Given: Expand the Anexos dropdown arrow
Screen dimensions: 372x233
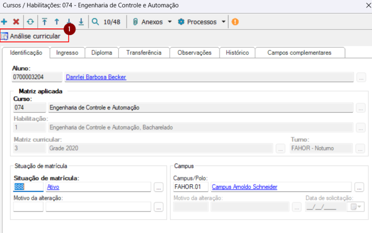Looking at the screenshot, I should [170, 22].
